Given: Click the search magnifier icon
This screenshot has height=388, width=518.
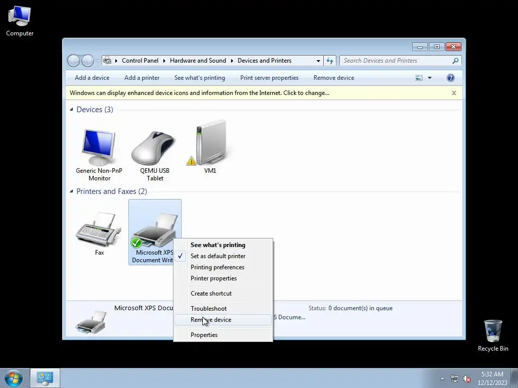Looking at the screenshot, I should (456, 61).
